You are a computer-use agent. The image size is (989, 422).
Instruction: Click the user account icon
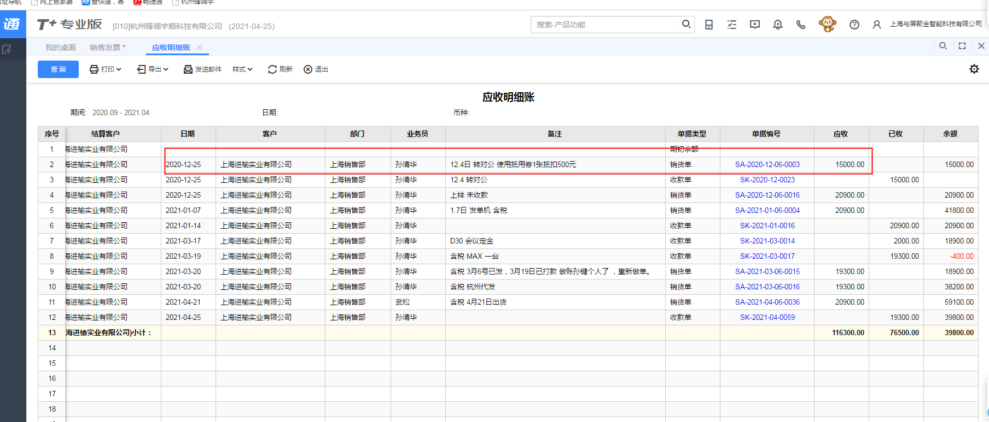(x=877, y=25)
